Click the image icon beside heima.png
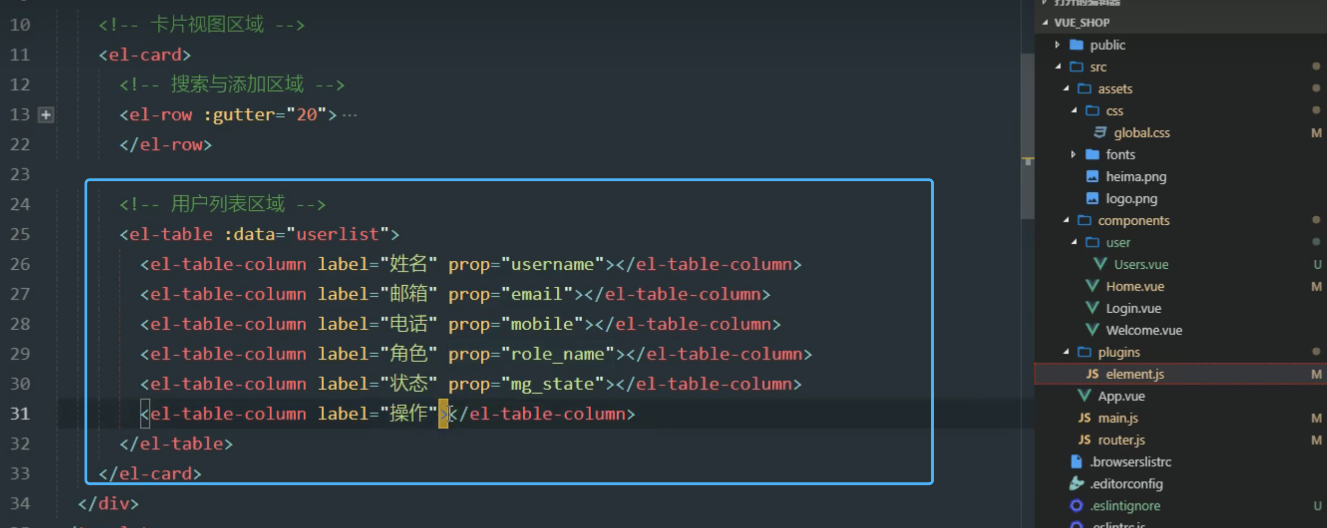This screenshot has width=1327, height=528. point(1092,177)
